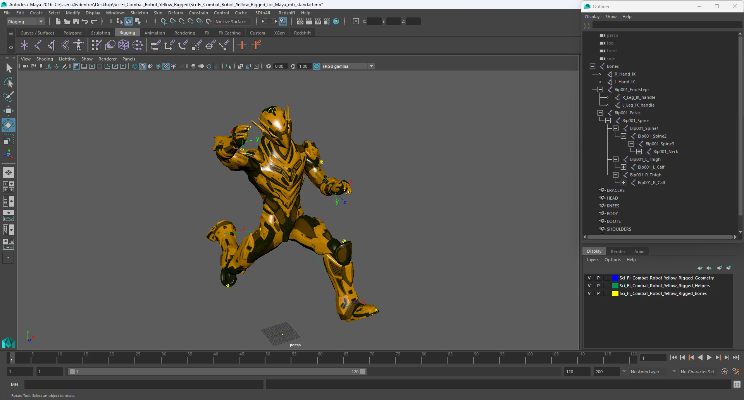Toggle playback P of Geometry layer
Viewport: 744px width, 400px height.
(598, 278)
